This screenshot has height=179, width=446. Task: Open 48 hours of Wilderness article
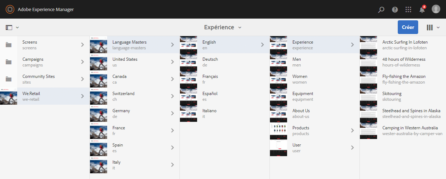coord(403,62)
